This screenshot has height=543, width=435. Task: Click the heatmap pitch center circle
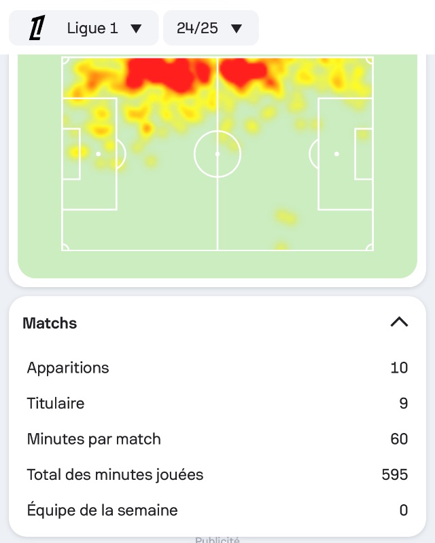[x=217, y=154]
